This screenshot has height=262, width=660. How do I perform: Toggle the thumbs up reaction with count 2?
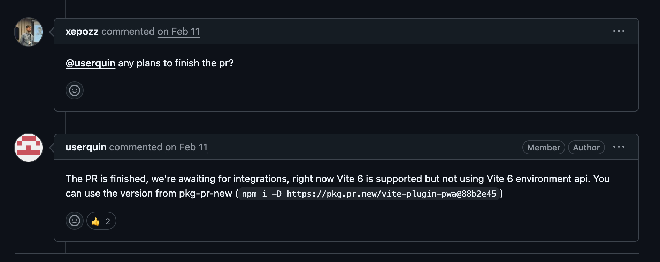coord(101,221)
